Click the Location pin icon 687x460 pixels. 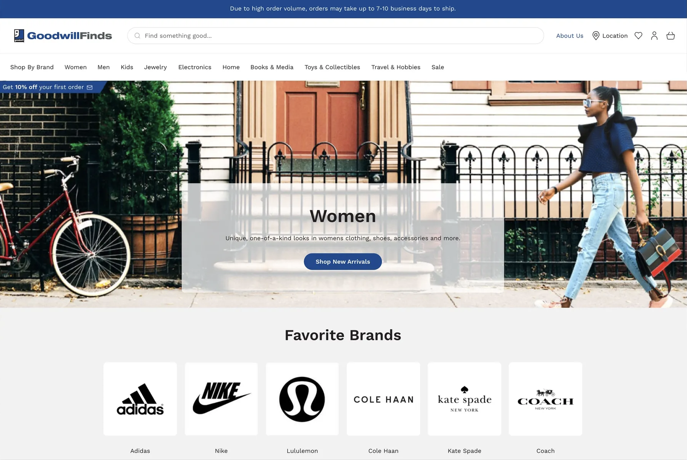596,36
